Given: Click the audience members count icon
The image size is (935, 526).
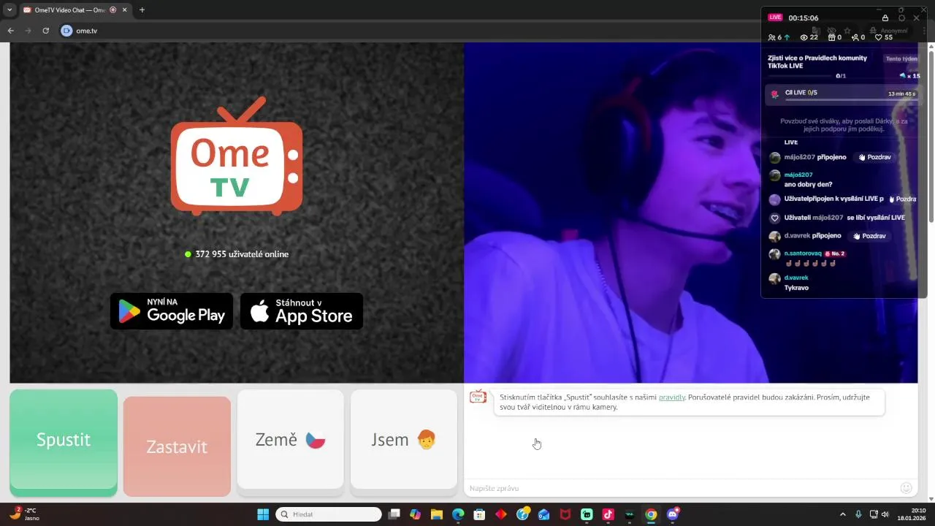Looking at the screenshot, I should click(x=771, y=37).
